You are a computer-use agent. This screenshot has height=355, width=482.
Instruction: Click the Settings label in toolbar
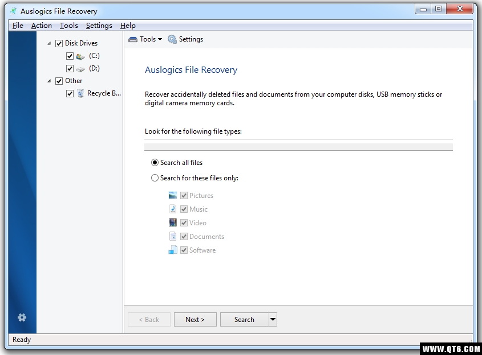191,39
